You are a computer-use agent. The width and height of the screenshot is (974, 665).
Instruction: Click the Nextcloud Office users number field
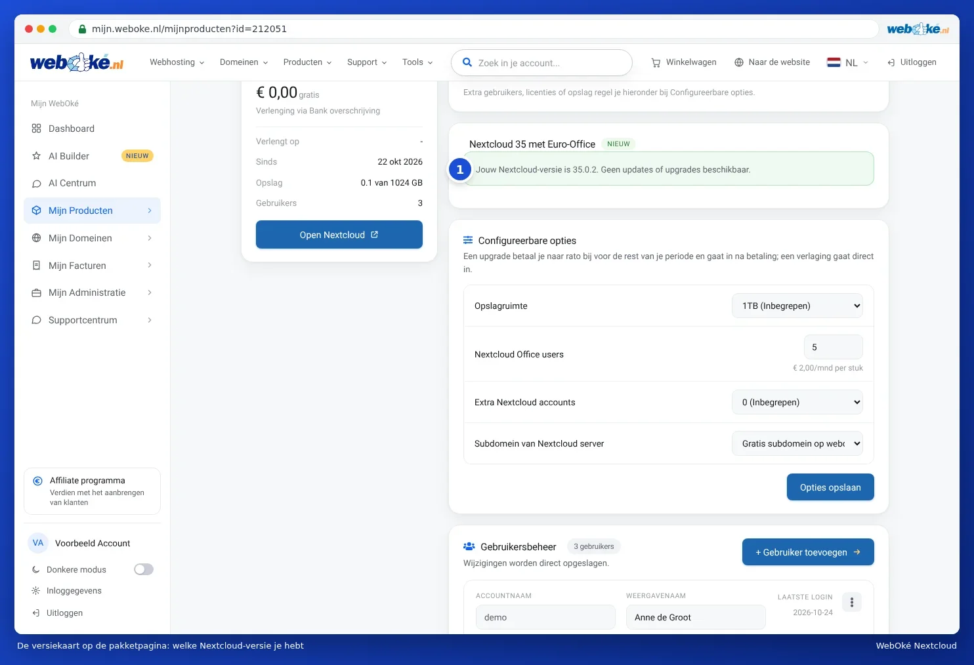tap(834, 347)
